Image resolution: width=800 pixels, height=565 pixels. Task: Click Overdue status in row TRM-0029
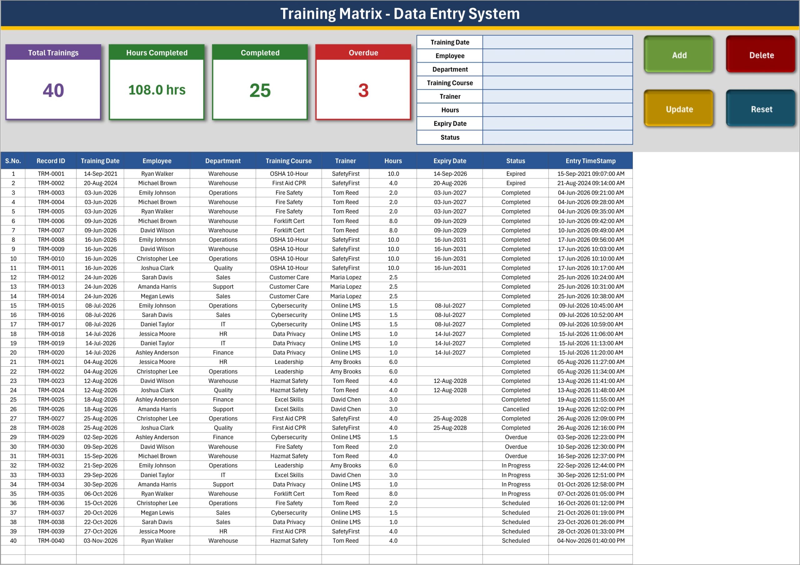point(516,437)
